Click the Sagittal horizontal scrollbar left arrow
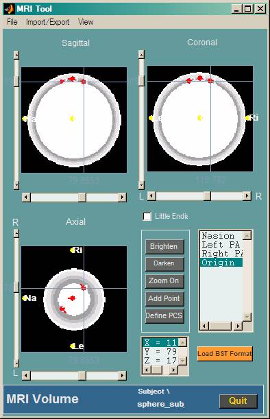The image size is (270, 419). [26, 197]
